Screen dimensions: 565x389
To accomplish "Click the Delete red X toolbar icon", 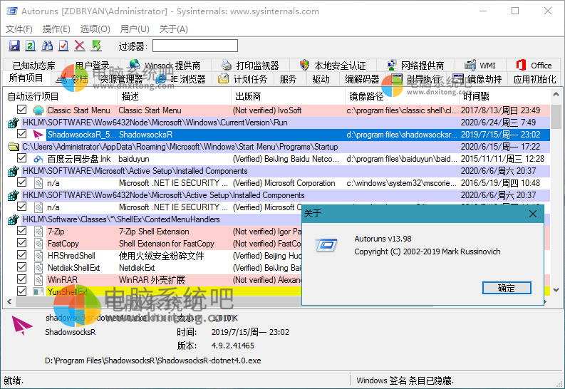I will coord(80,46).
